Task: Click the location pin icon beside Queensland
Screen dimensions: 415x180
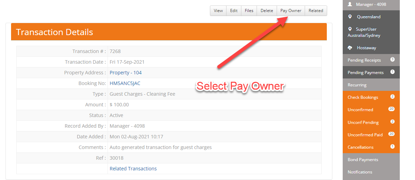Action: (350, 17)
